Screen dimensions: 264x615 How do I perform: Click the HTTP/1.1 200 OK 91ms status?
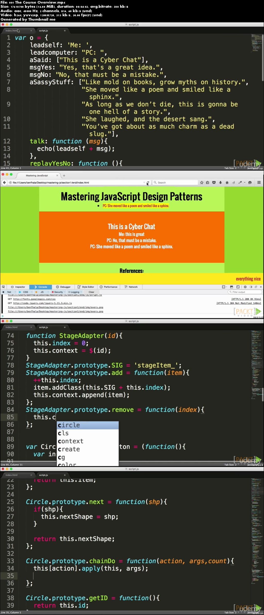246,299
